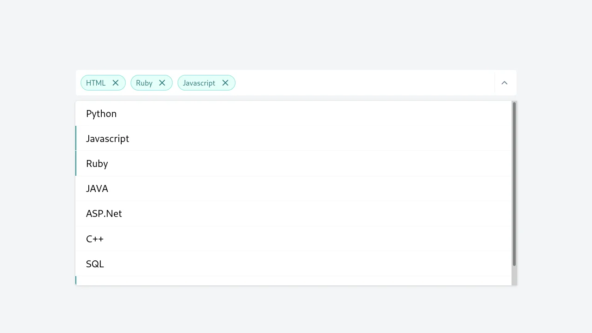Collapse the dropdown with the chevron-up arrow

[x=505, y=83]
